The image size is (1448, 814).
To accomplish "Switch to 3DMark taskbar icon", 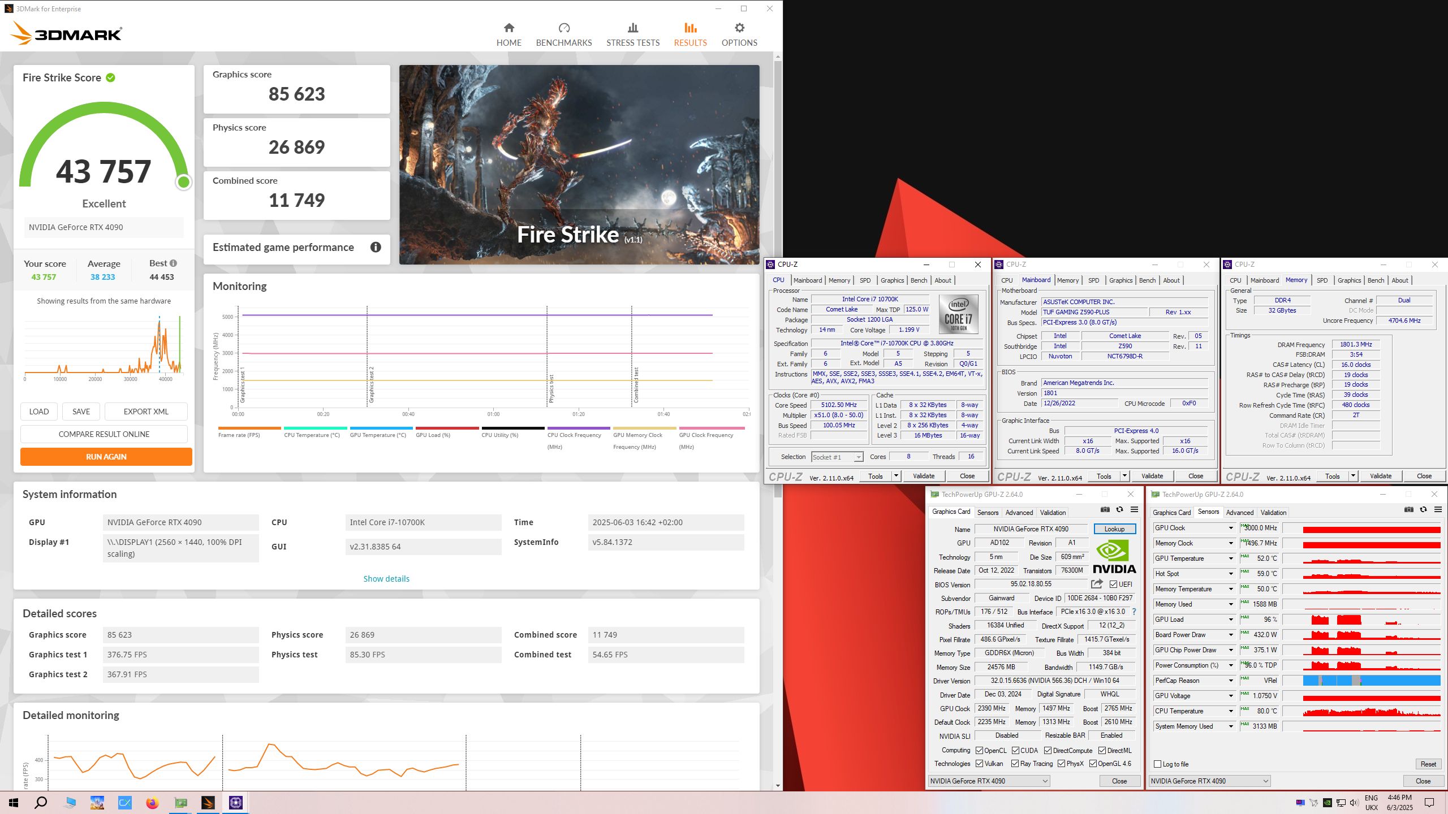I will tap(208, 803).
